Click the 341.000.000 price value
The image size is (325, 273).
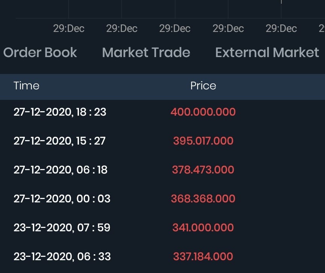coord(203,228)
